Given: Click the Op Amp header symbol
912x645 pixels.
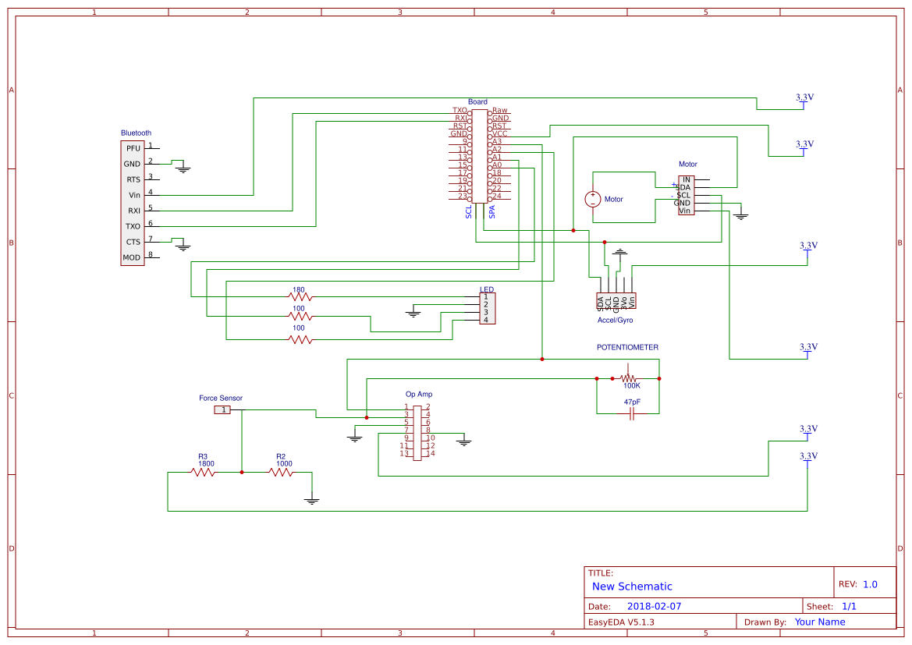Looking at the screenshot, I should [x=417, y=429].
